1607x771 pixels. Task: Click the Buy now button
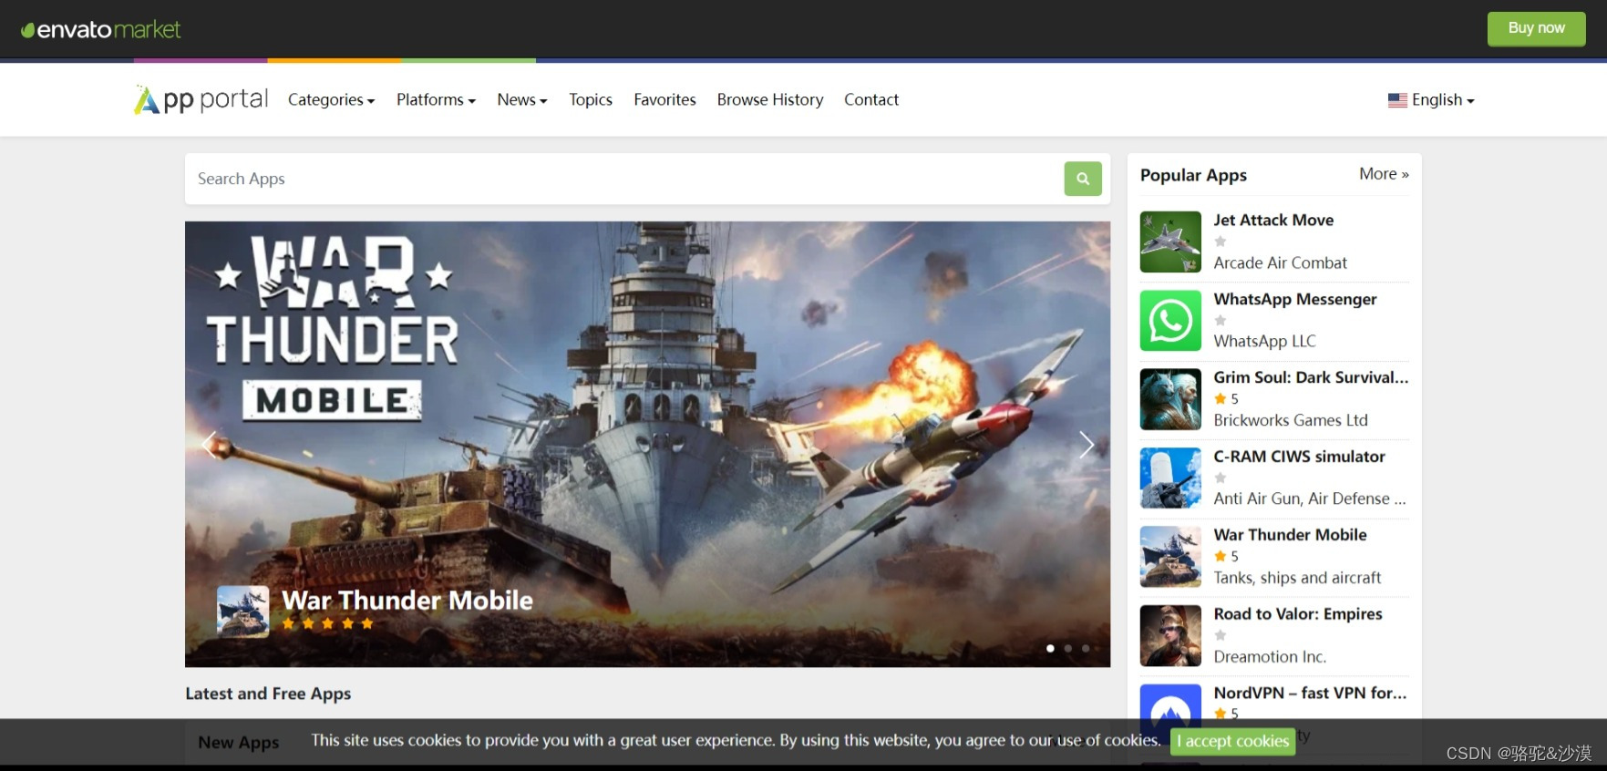coord(1536,28)
